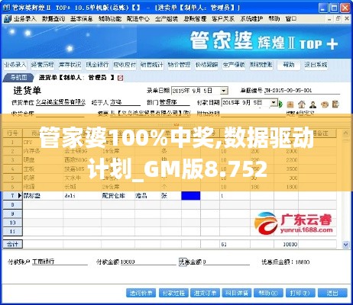Image resolution: width=353 pixels, height=305 pixels.
Task: Click the 赠品 cell in row 7
Action: (x=147, y=196)
